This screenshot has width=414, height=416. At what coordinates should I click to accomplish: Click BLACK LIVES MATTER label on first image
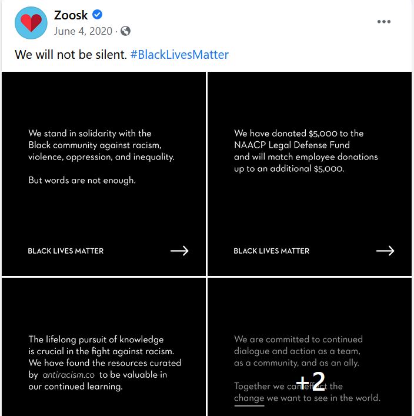coord(65,251)
